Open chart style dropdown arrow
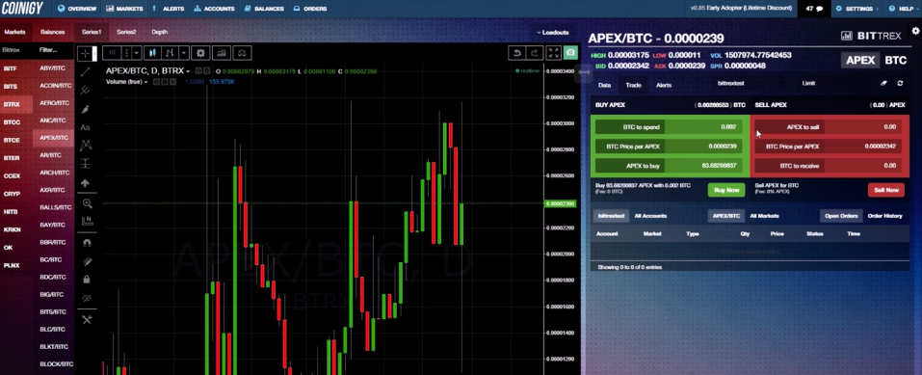Screen dimensions: 922x375 click(x=184, y=53)
